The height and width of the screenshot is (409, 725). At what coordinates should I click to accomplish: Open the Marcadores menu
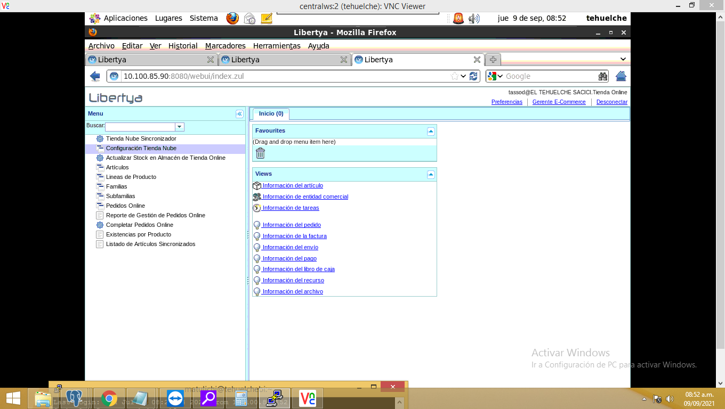coord(225,46)
